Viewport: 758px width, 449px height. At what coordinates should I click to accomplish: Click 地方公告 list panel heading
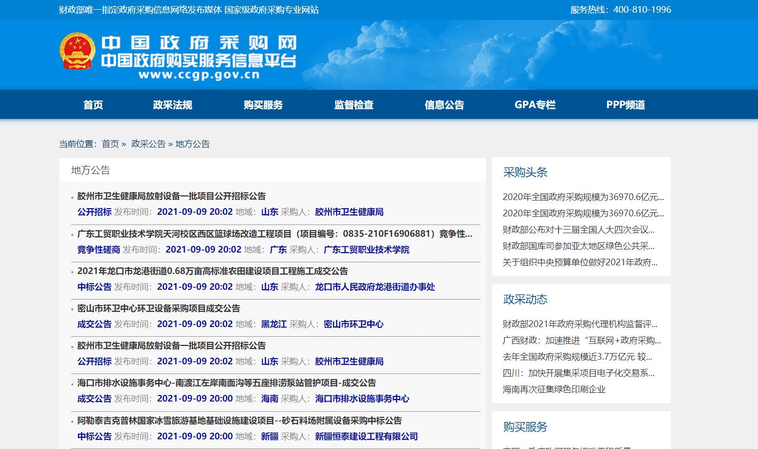91,170
